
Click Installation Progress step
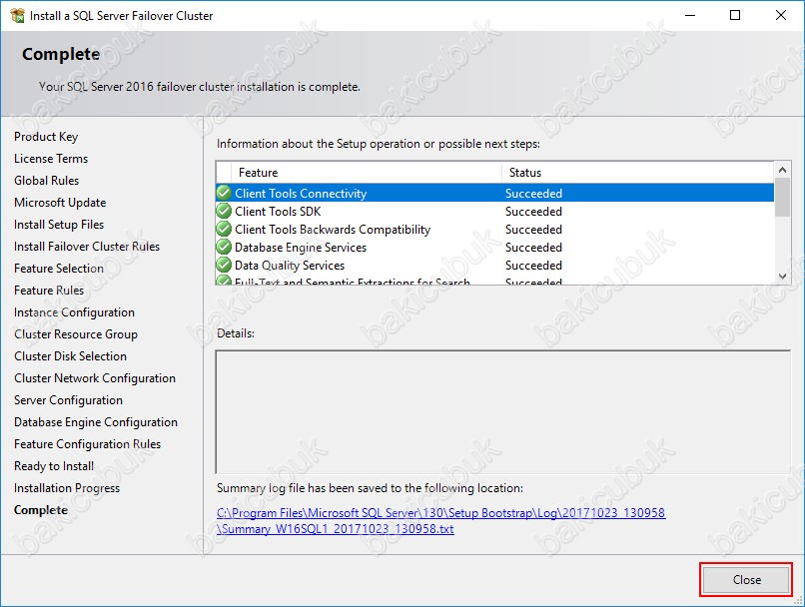pos(67,488)
